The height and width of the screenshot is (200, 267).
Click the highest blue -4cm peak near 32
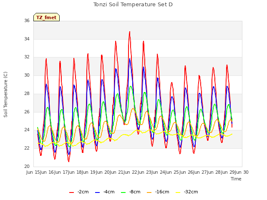click(x=130, y=59)
